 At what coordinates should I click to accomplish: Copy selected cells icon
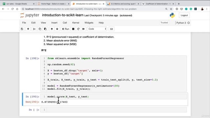click(x=40, y=29)
